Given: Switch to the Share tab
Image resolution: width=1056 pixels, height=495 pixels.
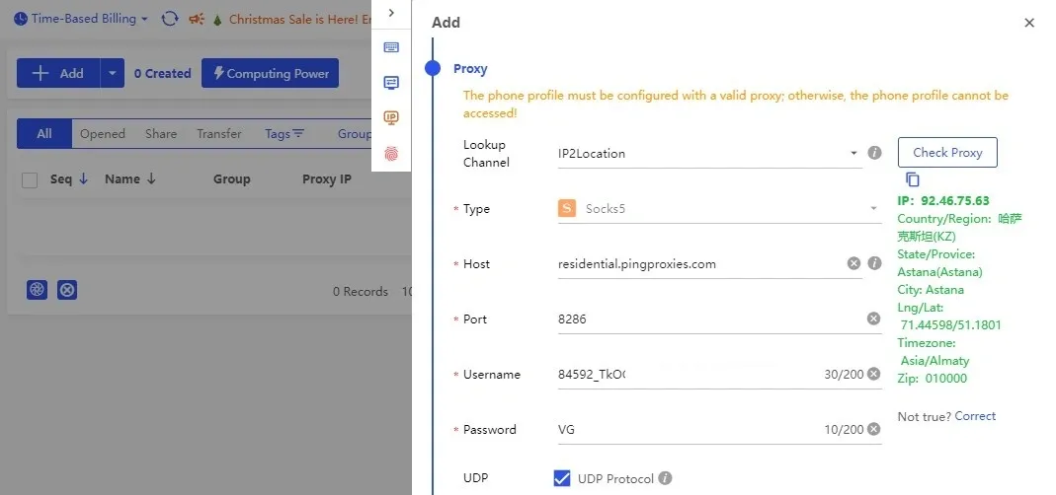Looking at the screenshot, I should 161,134.
